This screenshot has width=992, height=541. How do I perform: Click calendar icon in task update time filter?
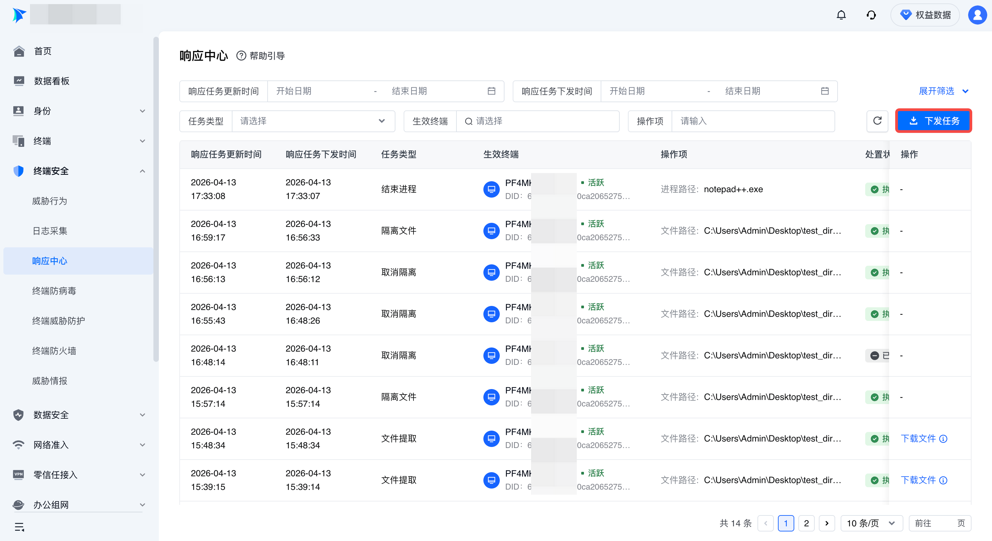pos(491,91)
